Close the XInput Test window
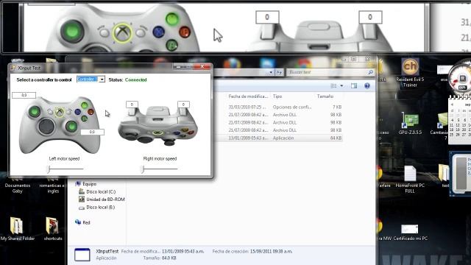 click(x=202, y=66)
